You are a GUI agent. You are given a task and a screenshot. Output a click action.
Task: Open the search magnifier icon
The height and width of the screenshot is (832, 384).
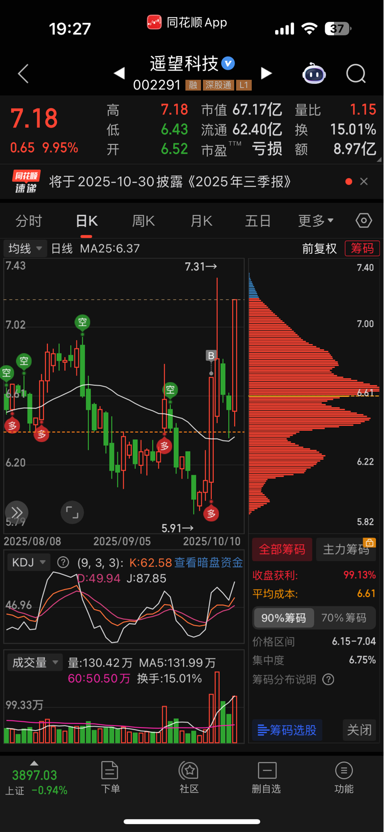(x=356, y=74)
